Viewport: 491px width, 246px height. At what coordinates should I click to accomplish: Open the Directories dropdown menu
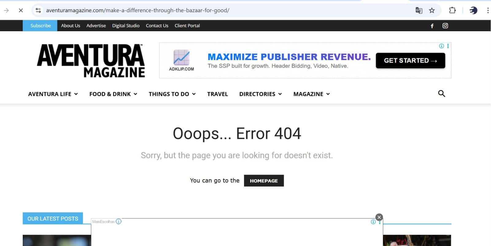[260, 94]
